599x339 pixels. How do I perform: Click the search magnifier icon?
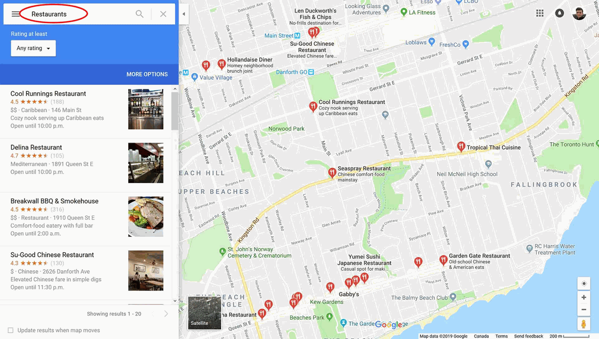pos(140,14)
